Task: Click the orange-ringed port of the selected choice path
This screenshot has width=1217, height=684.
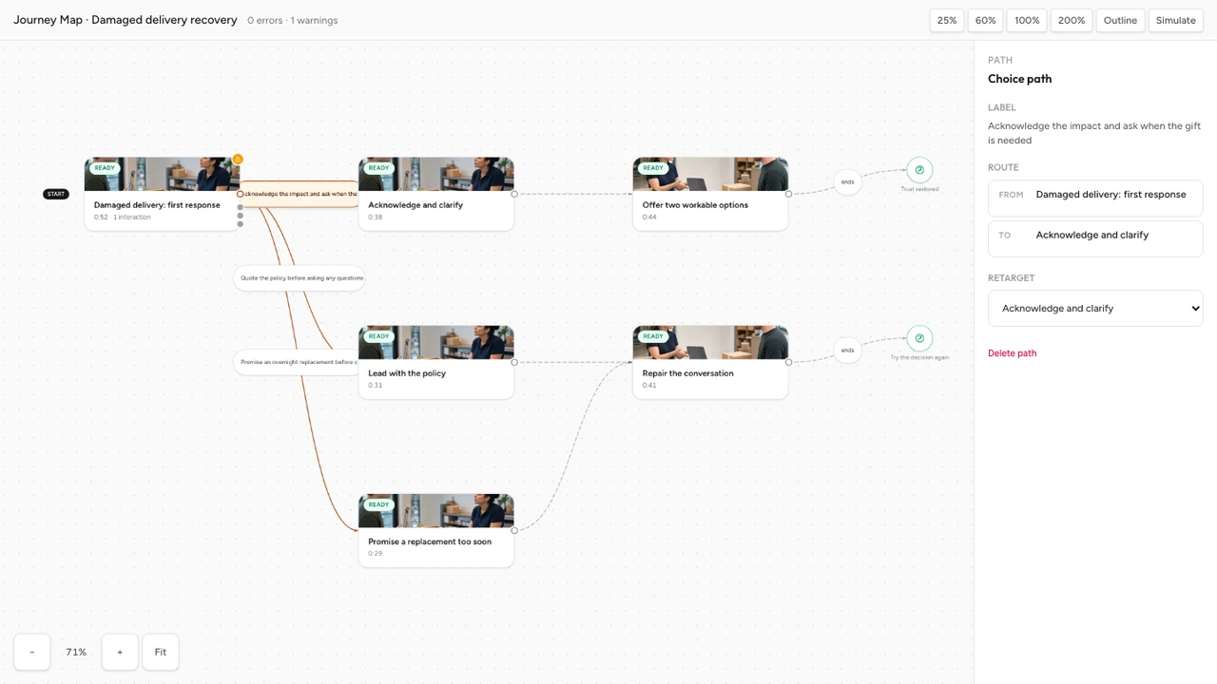Action: pyautogui.click(x=241, y=194)
